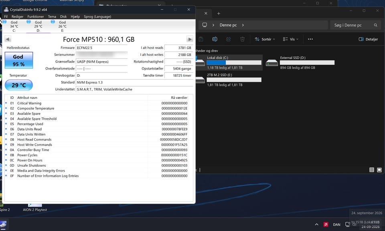The image size is (385, 231).
Task: Click the DAN language indicator in taskbar
Action: pos(336,225)
